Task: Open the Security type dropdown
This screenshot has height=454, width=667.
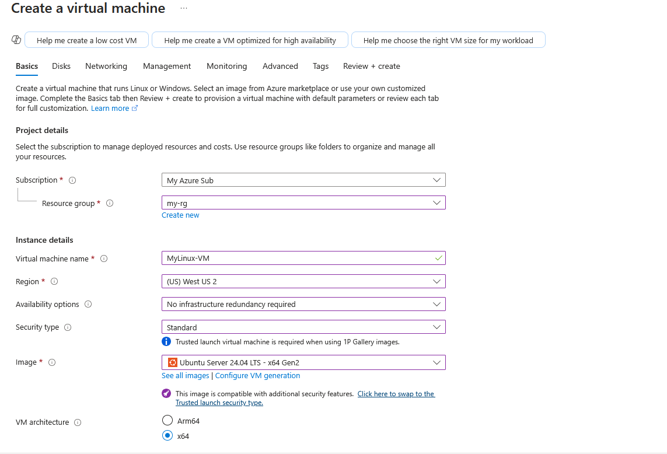Action: (303, 327)
